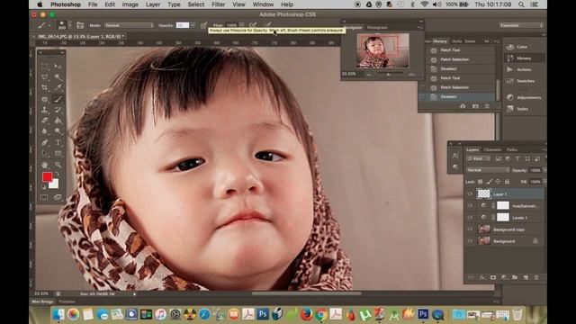Delete layer using the trash icon
The width and height of the screenshot is (576, 324).
tap(536, 278)
